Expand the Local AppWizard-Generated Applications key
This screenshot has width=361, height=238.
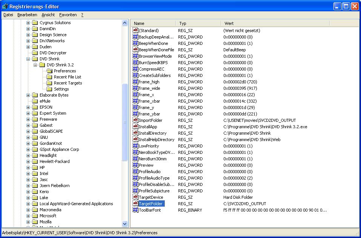(28, 204)
